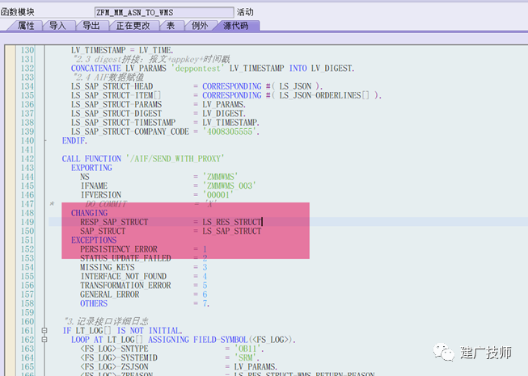Click LS_RES_STRUCT on line 149
Image resolution: width=528 pixels, height=376 pixels.
click(232, 222)
